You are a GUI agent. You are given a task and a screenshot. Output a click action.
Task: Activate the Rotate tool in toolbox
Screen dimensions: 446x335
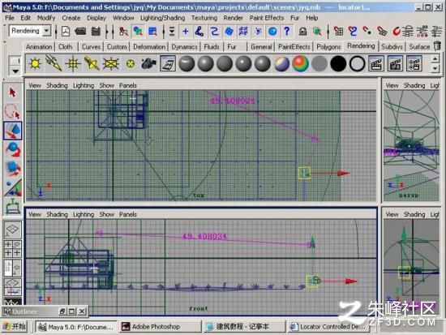(x=12, y=150)
